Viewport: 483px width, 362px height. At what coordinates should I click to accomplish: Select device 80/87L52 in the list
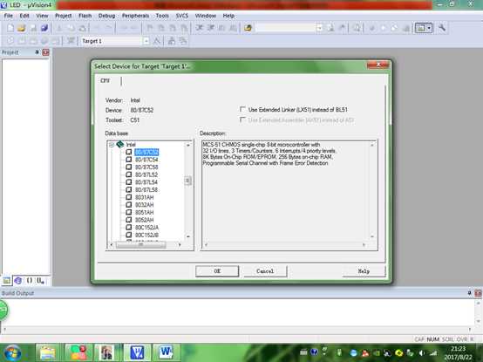coord(146,174)
